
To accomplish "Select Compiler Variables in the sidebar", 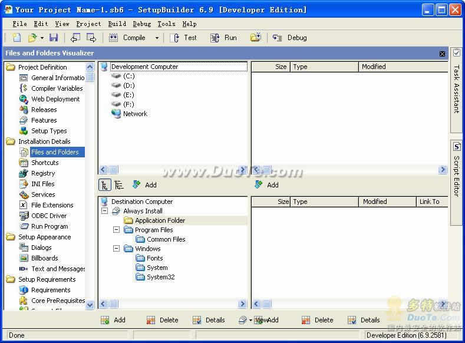I will pyautogui.click(x=57, y=88).
